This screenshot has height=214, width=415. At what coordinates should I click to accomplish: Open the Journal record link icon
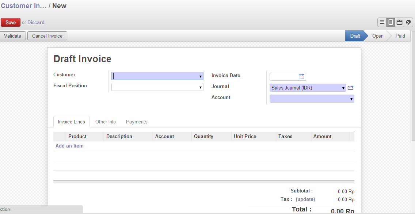click(351, 88)
